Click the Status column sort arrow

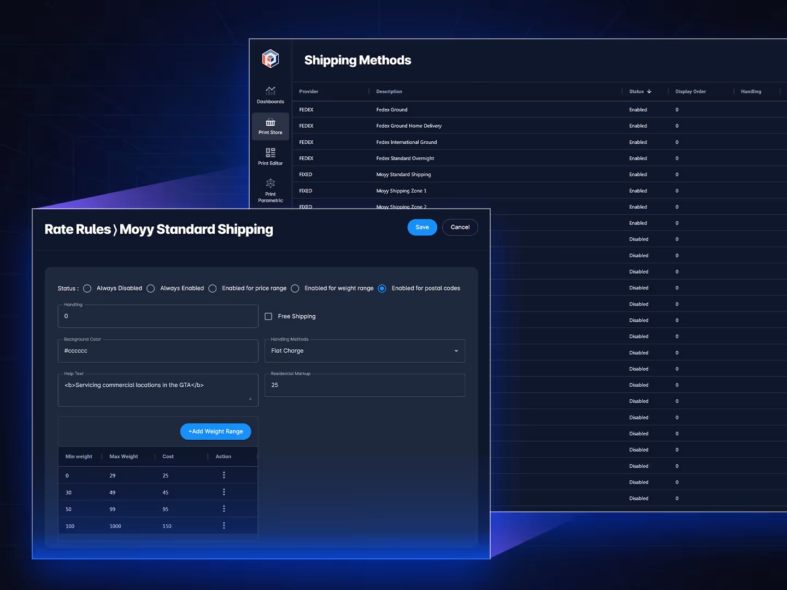coord(650,91)
